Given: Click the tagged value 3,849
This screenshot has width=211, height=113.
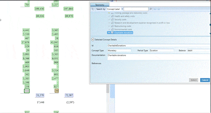Looking at the screenshot, I should pyautogui.click(x=26, y=70).
